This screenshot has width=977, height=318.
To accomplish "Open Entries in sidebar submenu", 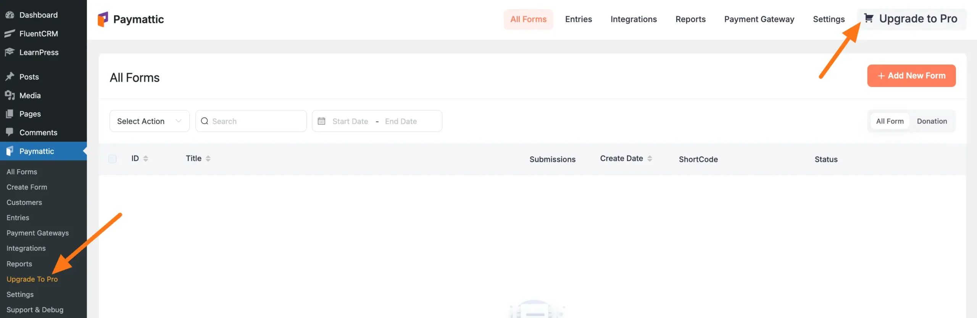I will coord(18,218).
